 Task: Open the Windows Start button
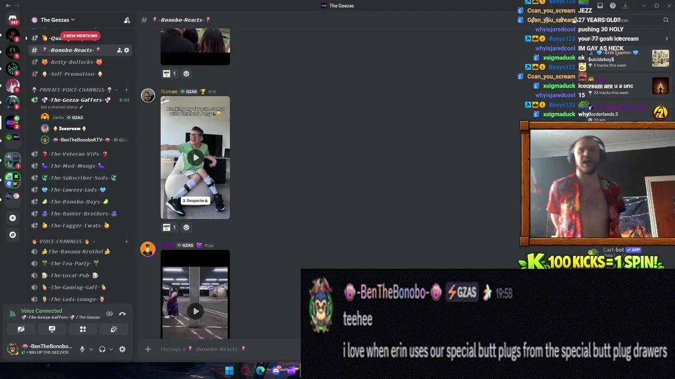pyautogui.click(x=229, y=371)
